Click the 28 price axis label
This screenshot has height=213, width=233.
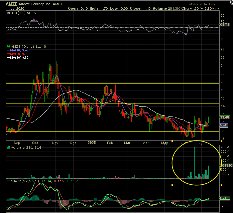coord(222,49)
